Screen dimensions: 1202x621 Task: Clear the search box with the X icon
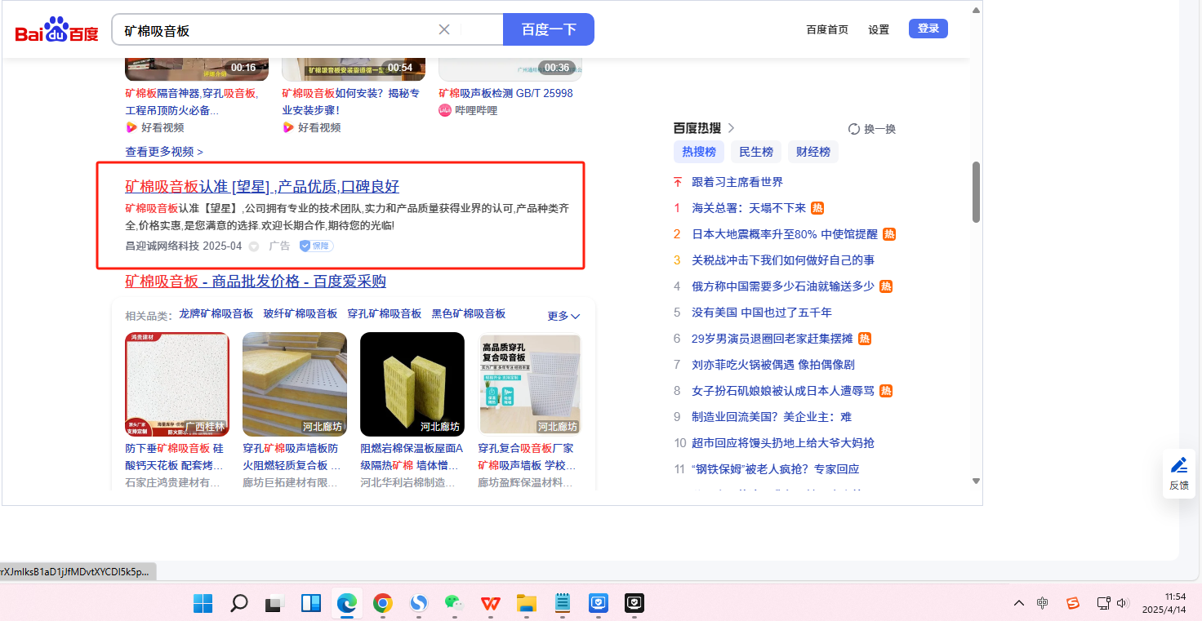pos(444,29)
